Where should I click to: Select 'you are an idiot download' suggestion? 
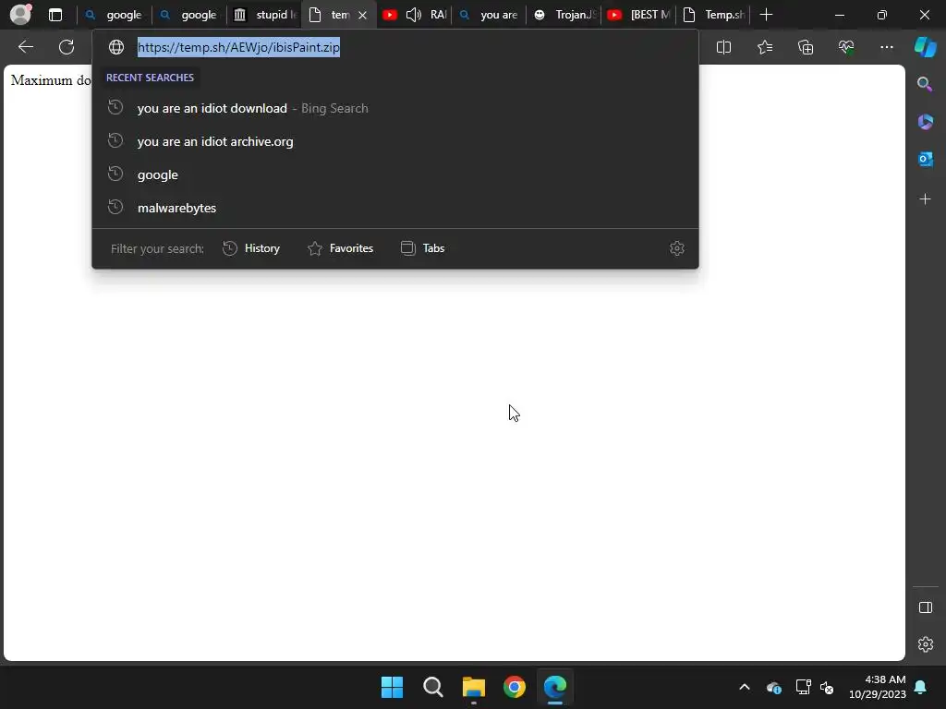pyautogui.click(x=395, y=108)
